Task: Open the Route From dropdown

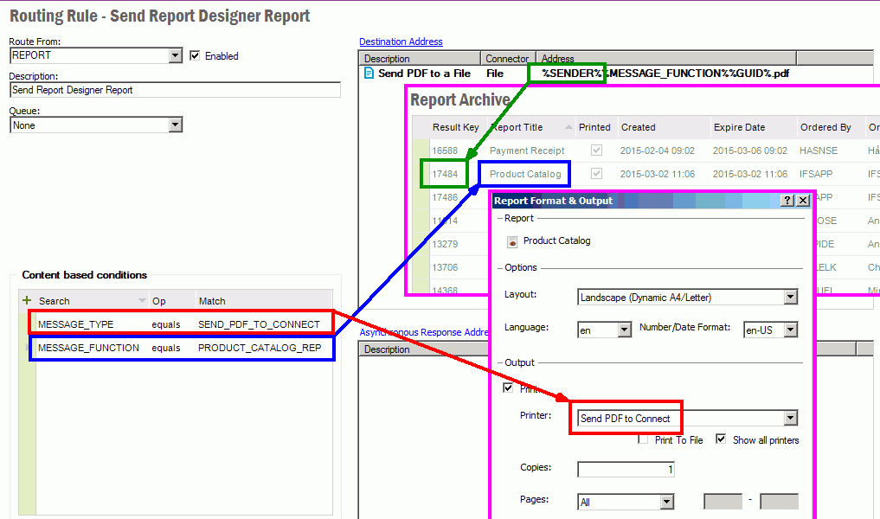Action: click(x=176, y=56)
